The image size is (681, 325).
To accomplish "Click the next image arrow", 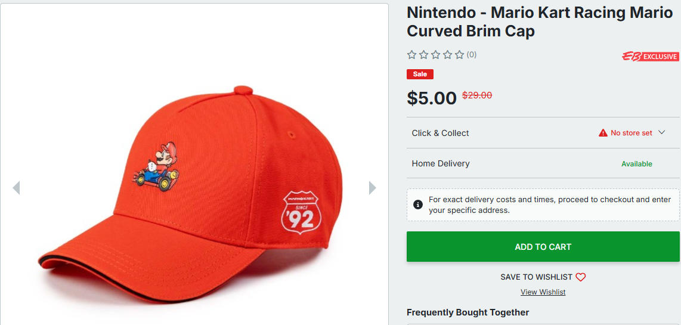I will tap(373, 188).
